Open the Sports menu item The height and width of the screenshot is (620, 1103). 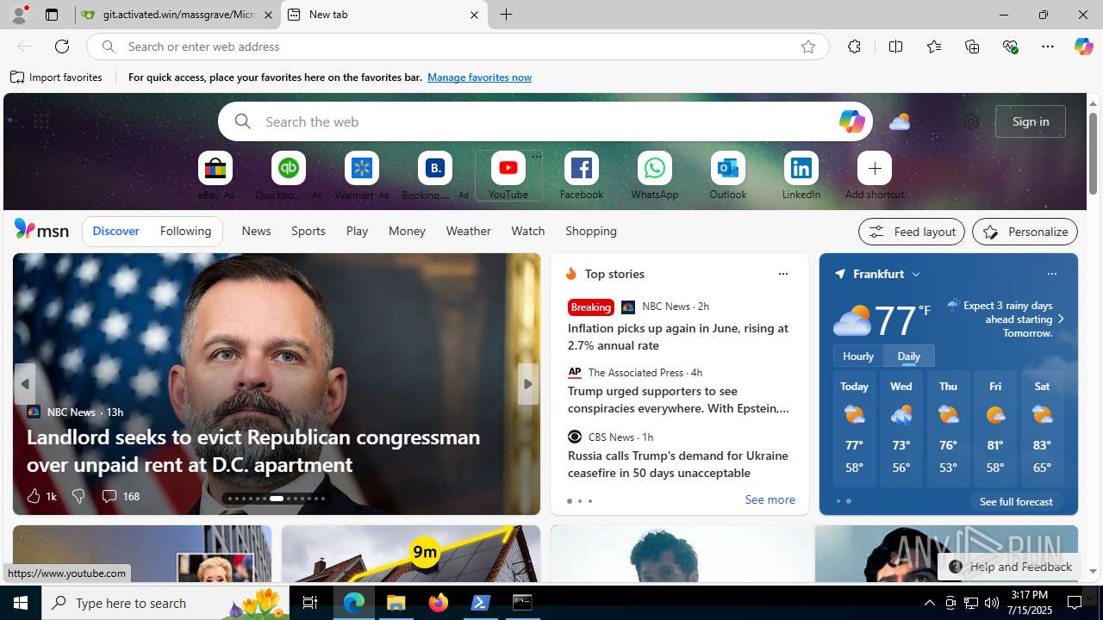308,231
